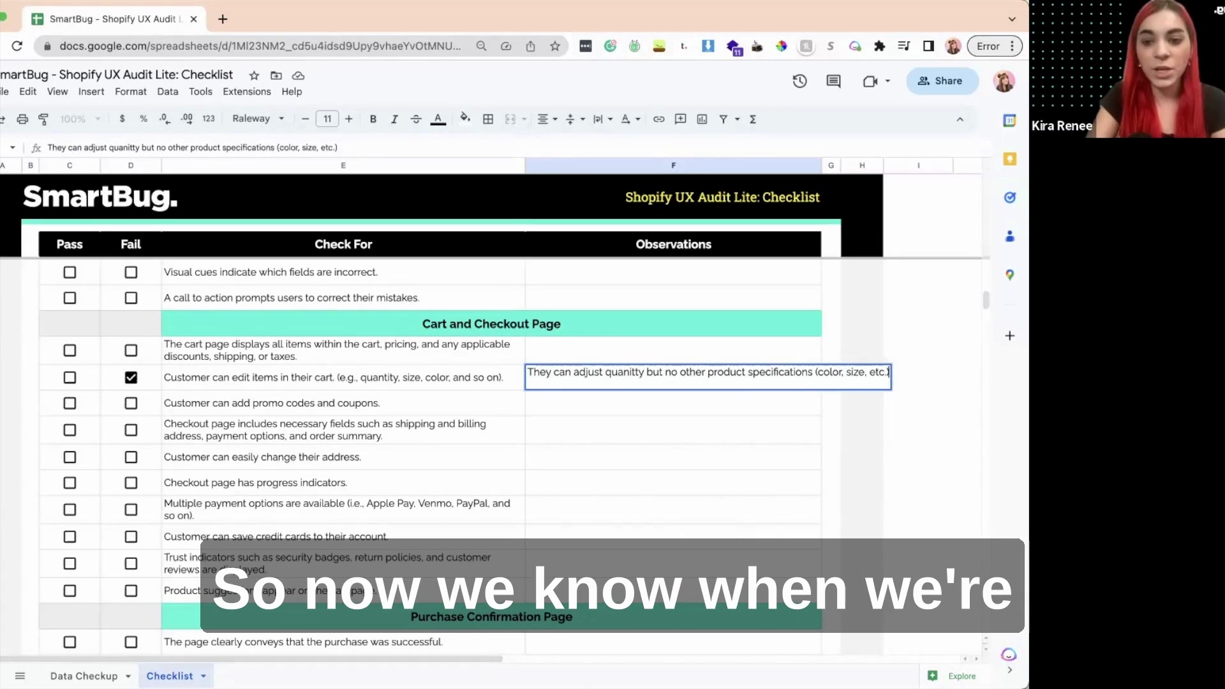Check Fail for Multiple payment options available

pyautogui.click(x=131, y=510)
